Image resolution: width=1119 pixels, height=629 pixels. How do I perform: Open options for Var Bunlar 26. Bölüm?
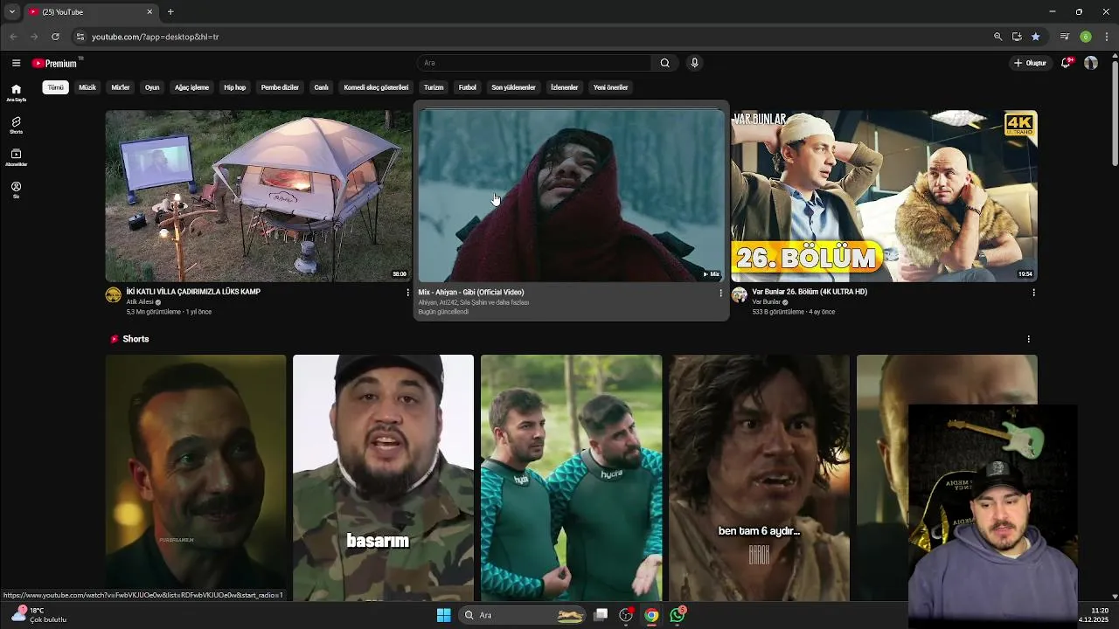tap(1033, 293)
